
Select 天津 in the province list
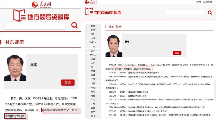tap(93, 30)
